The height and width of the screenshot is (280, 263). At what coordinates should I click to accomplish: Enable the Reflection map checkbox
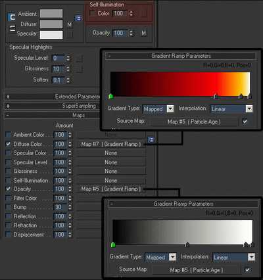[8, 216]
